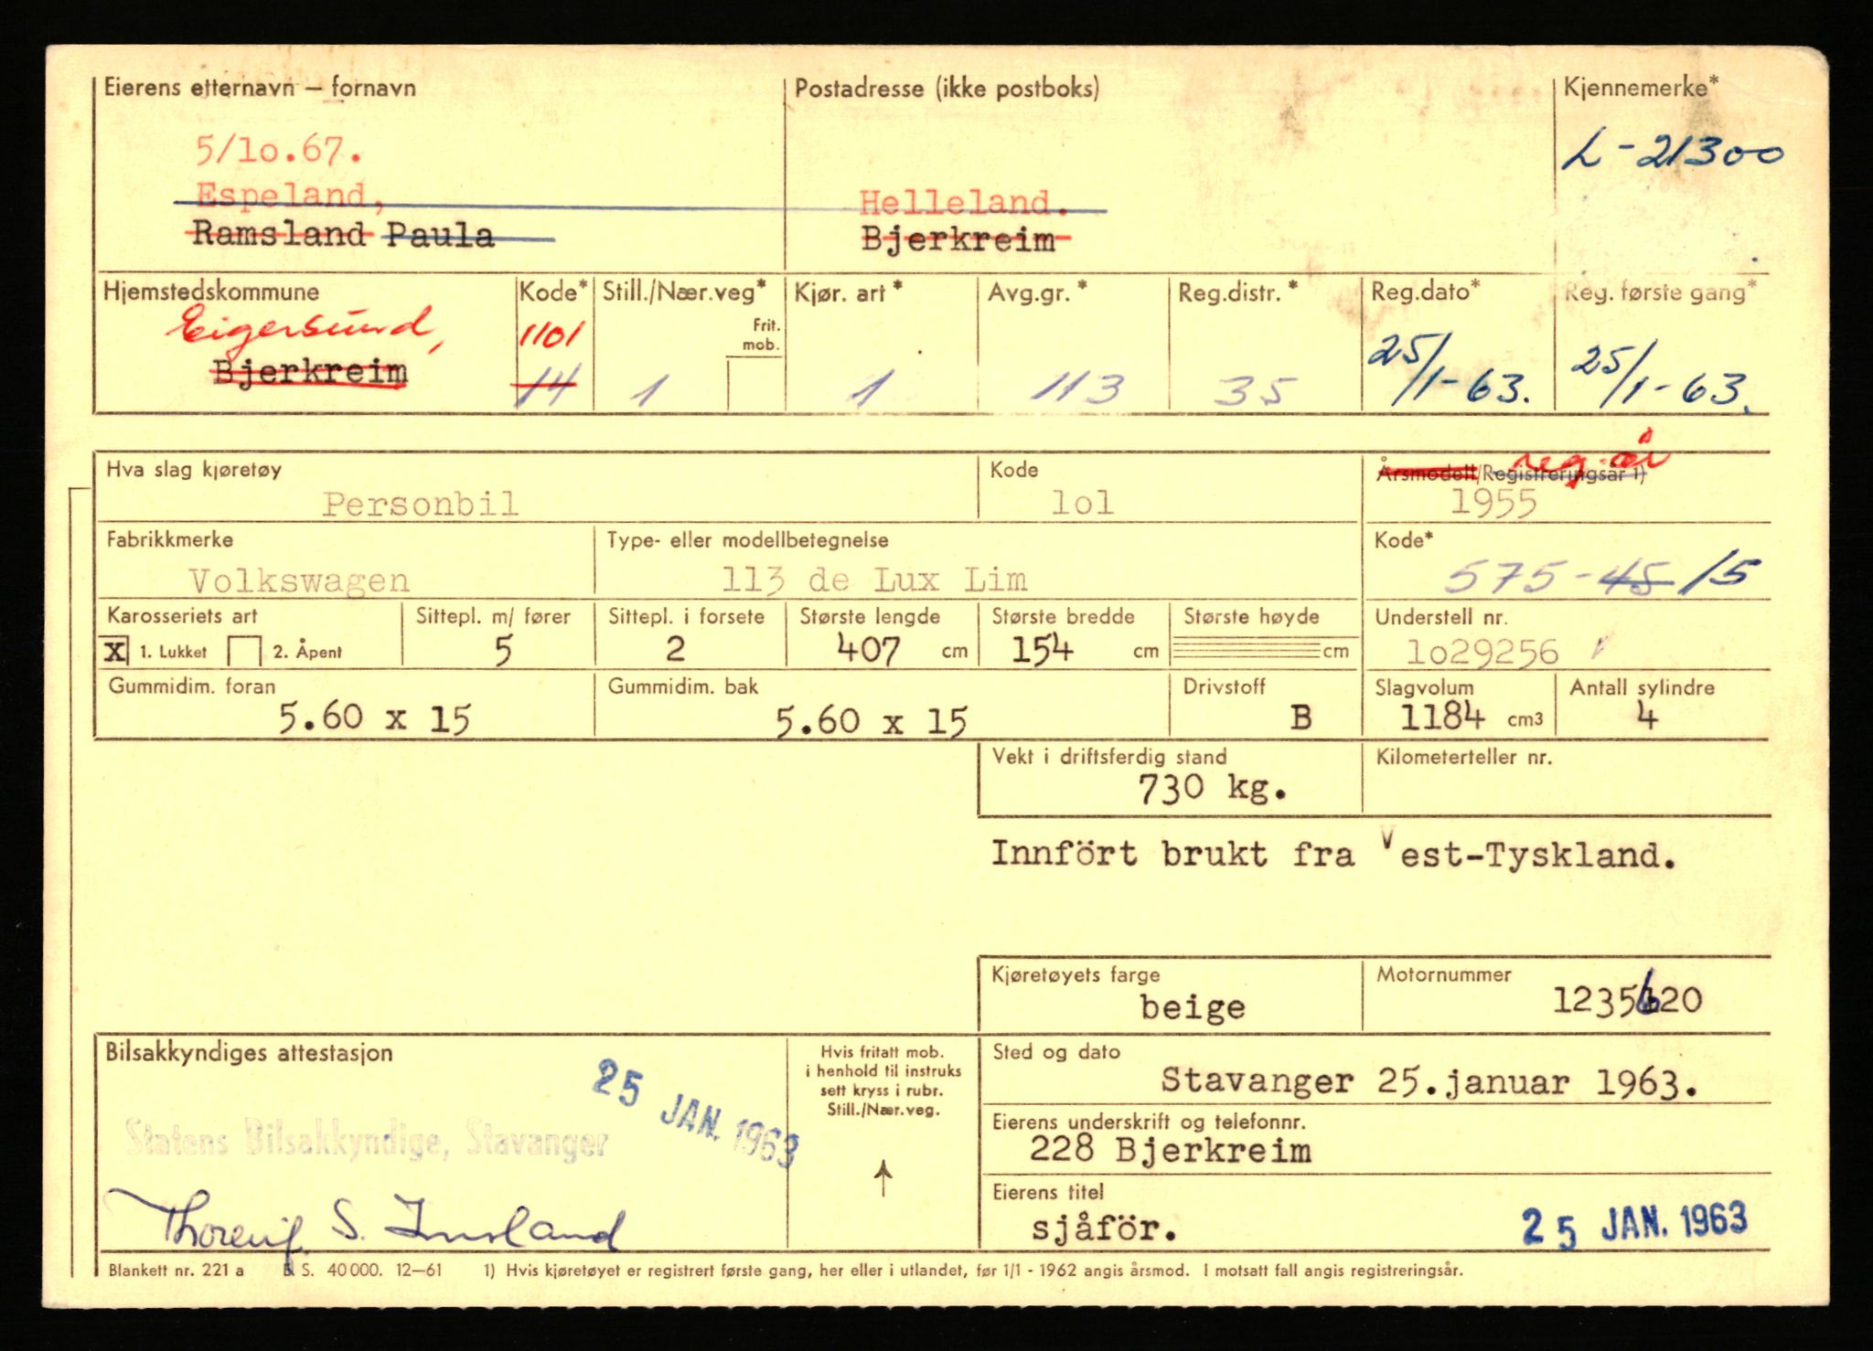
Task: Click the make 'Volkswagen'
Action: coord(300,580)
